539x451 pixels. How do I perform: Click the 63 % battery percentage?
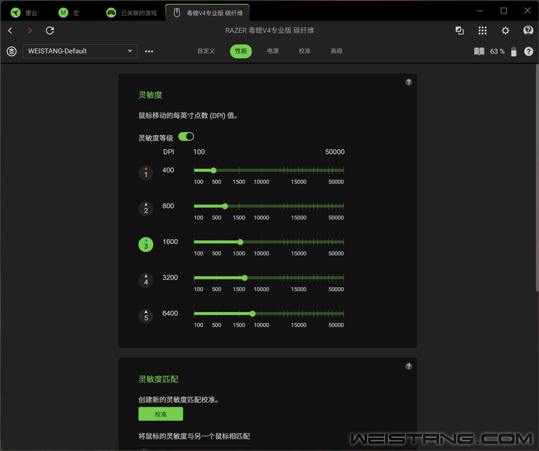(x=497, y=52)
